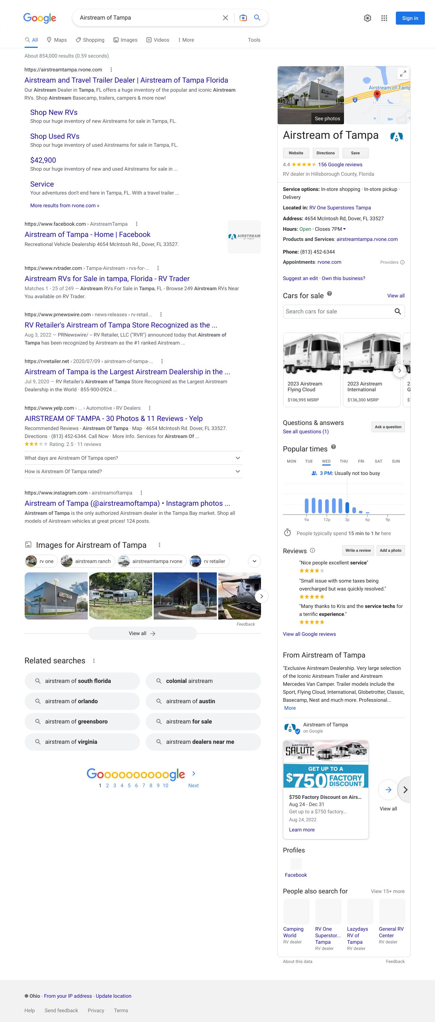Open options dots for Instagram result
The image size is (435, 1022).
(141, 493)
